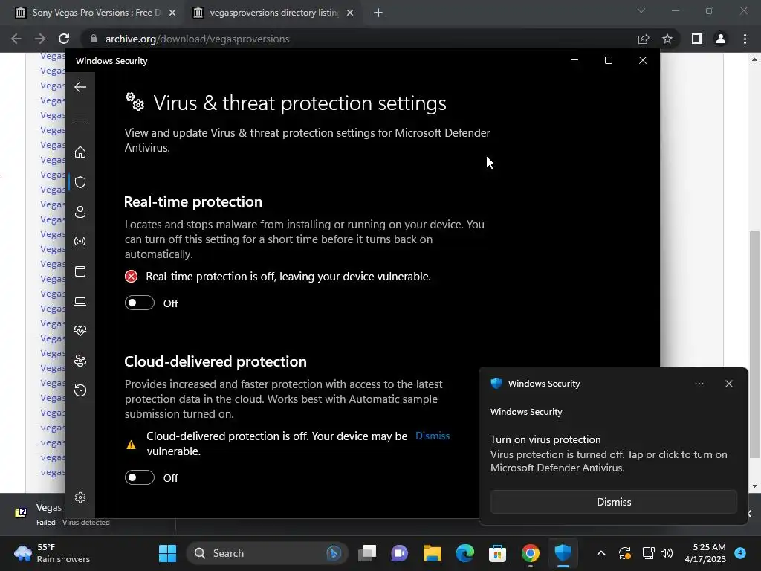Open App & browser control icon
Viewport: 761px width, 571px height.
80,271
